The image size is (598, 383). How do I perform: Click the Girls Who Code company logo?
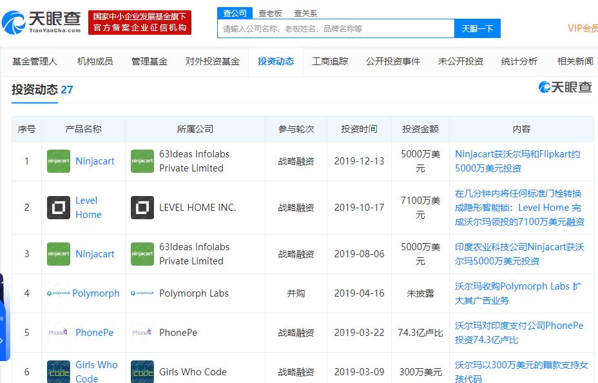142,371
